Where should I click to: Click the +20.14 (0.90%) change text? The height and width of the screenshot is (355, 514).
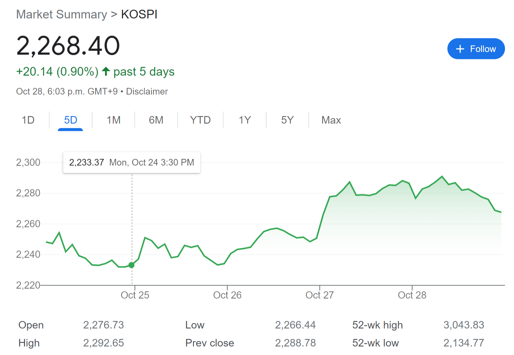57,72
